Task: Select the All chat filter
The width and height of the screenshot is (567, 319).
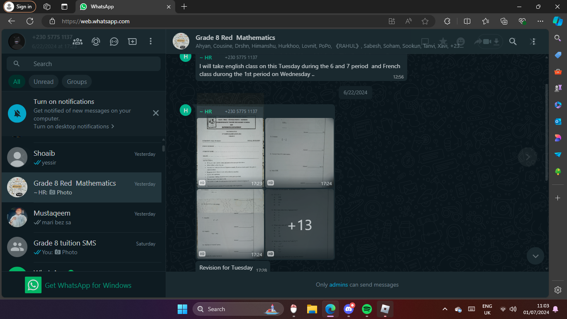Action: (x=17, y=82)
